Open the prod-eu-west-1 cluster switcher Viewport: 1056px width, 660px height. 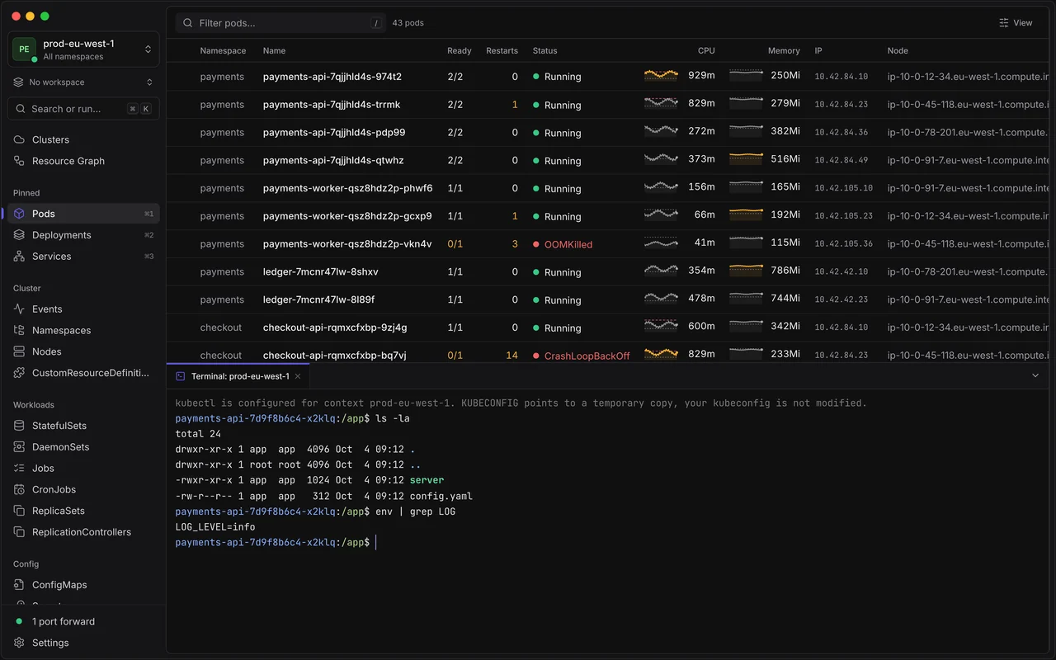[83, 49]
